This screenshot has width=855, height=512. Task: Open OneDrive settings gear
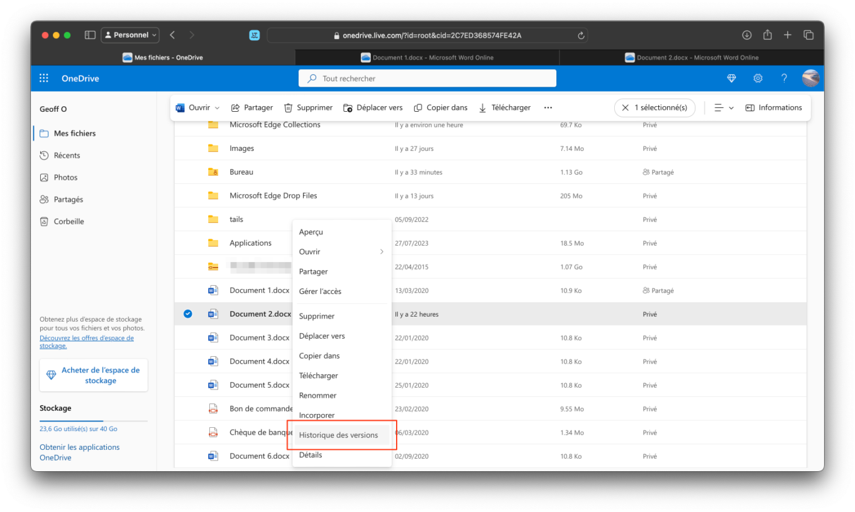tap(758, 79)
